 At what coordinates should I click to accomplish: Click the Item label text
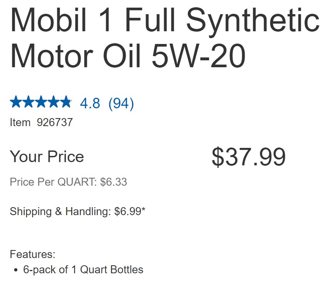20,122
